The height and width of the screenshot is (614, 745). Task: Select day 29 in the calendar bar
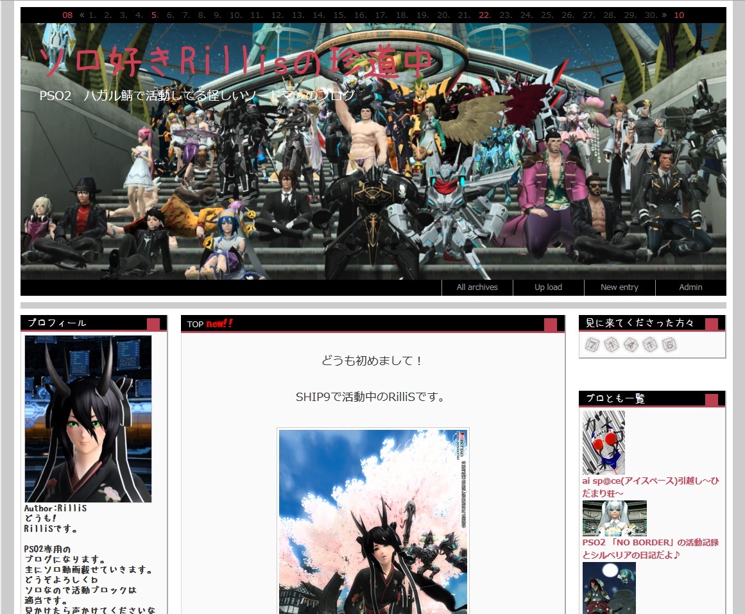(630, 15)
